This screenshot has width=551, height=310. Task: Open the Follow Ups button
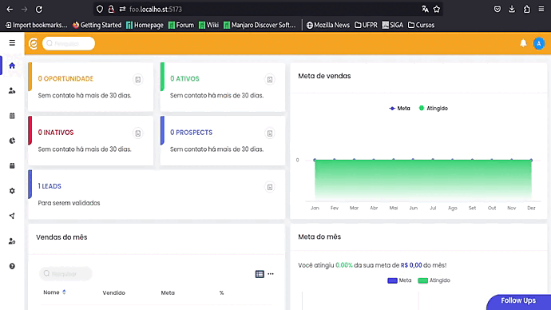(519, 301)
